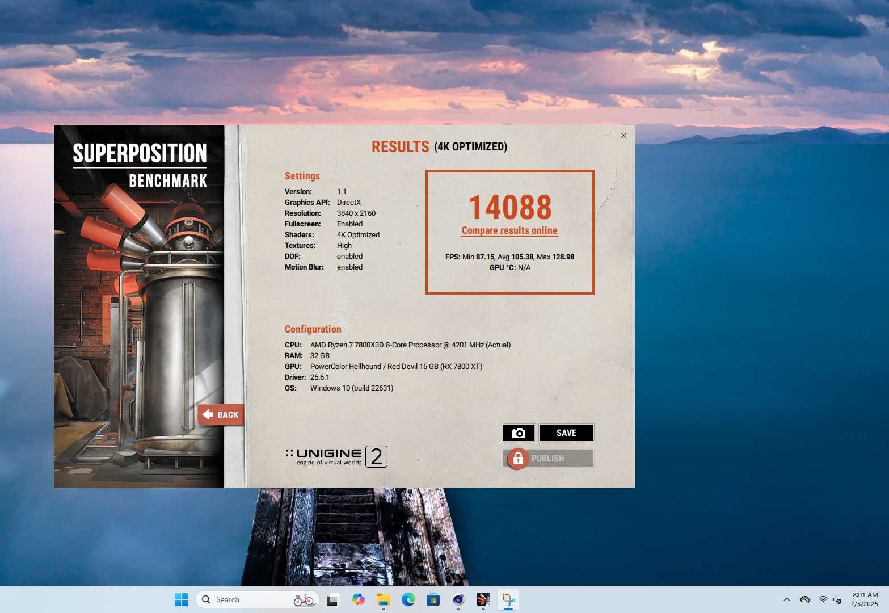
Task: Click the SUPERPOSITION BENCHMARK title
Action: [x=140, y=166]
